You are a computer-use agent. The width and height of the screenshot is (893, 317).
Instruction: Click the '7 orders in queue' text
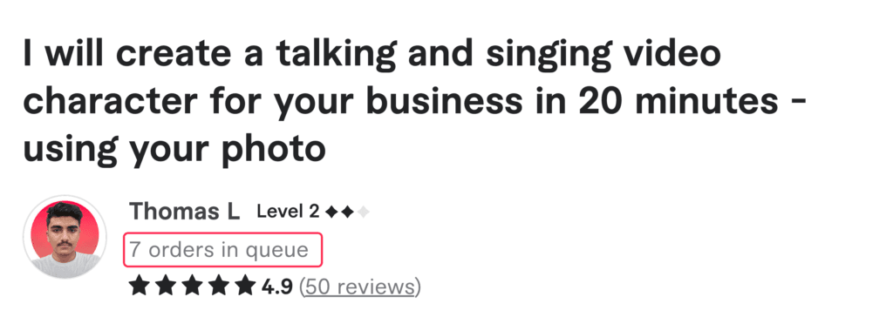(219, 249)
